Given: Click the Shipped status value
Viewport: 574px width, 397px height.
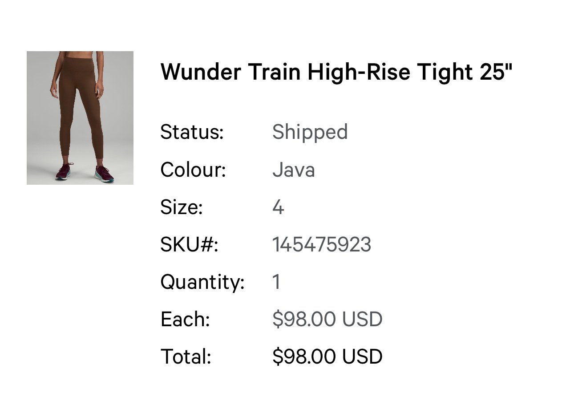Looking at the screenshot, I should tap(310, 133).
